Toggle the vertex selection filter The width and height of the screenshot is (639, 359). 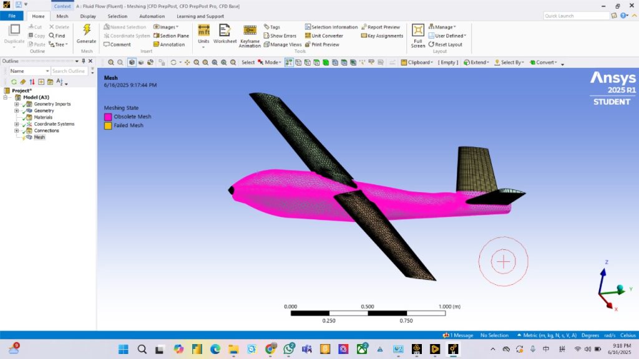pos(298,62)
